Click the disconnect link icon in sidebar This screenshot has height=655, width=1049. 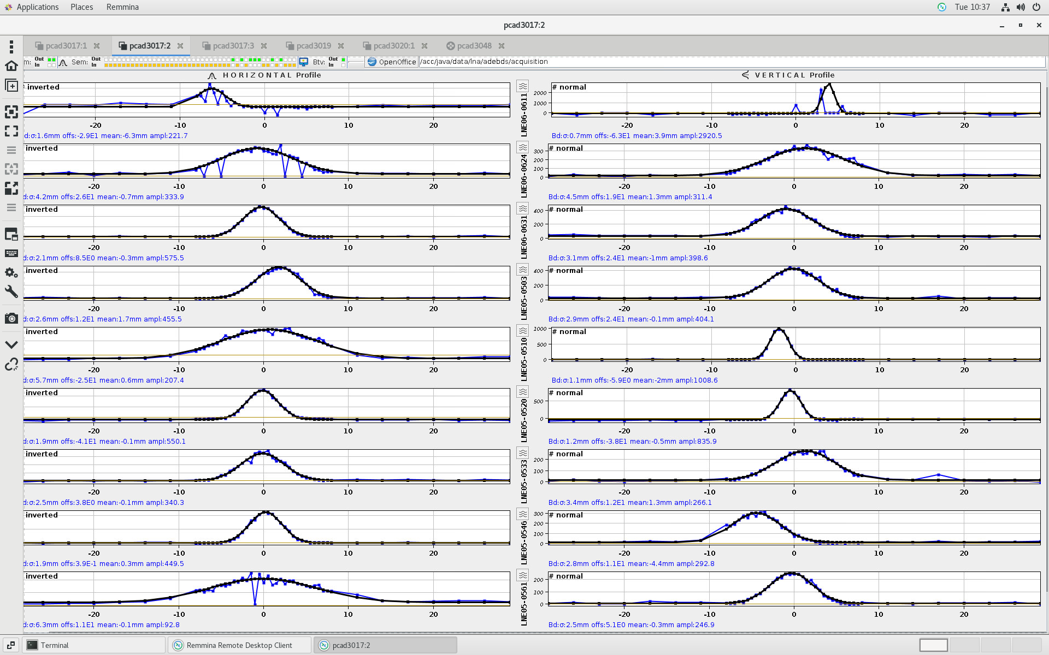pos(11,364)
